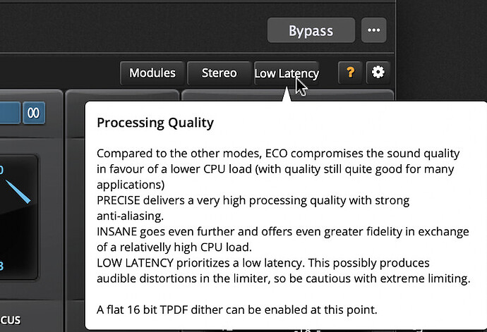
Task: Open help via the orange question mark
Action: (x=350, y=73)
